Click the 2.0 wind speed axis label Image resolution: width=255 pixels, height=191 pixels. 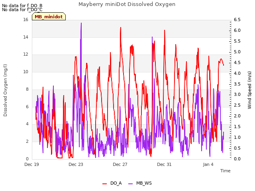pyautogui.click(x=237, y=116)
